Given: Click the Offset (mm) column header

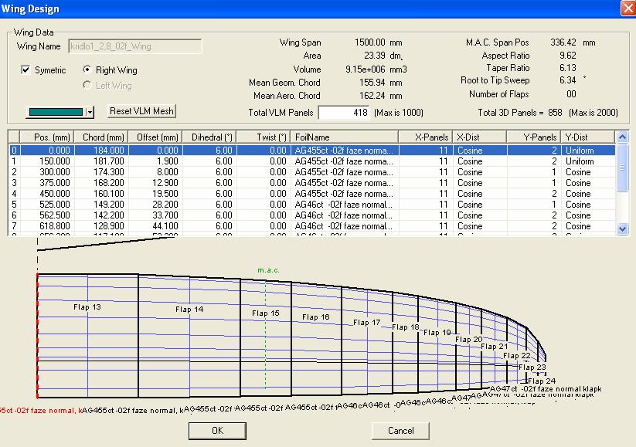Looking at the screenshot, I should [x=155, y=137].
